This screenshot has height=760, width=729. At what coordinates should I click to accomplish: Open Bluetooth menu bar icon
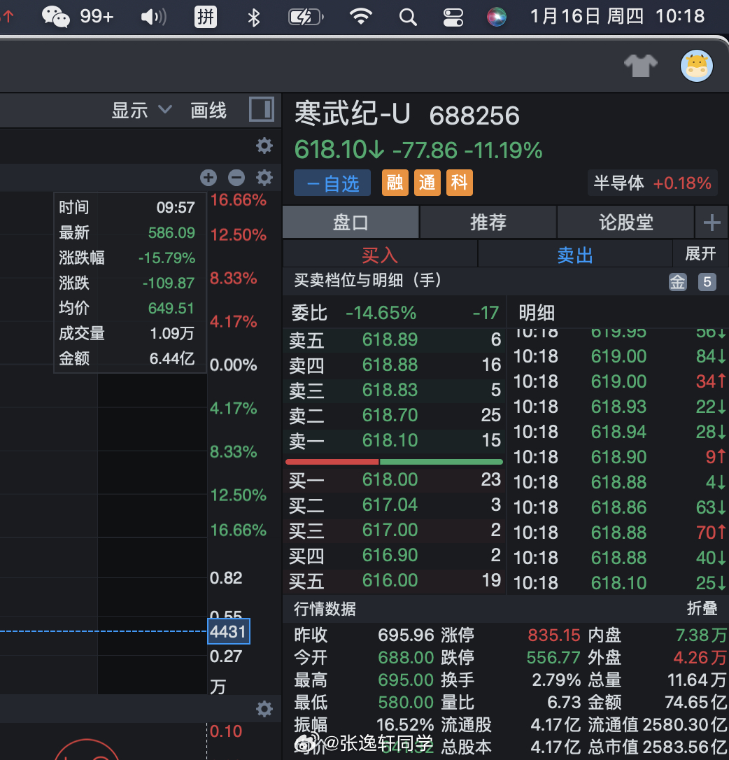253,17
